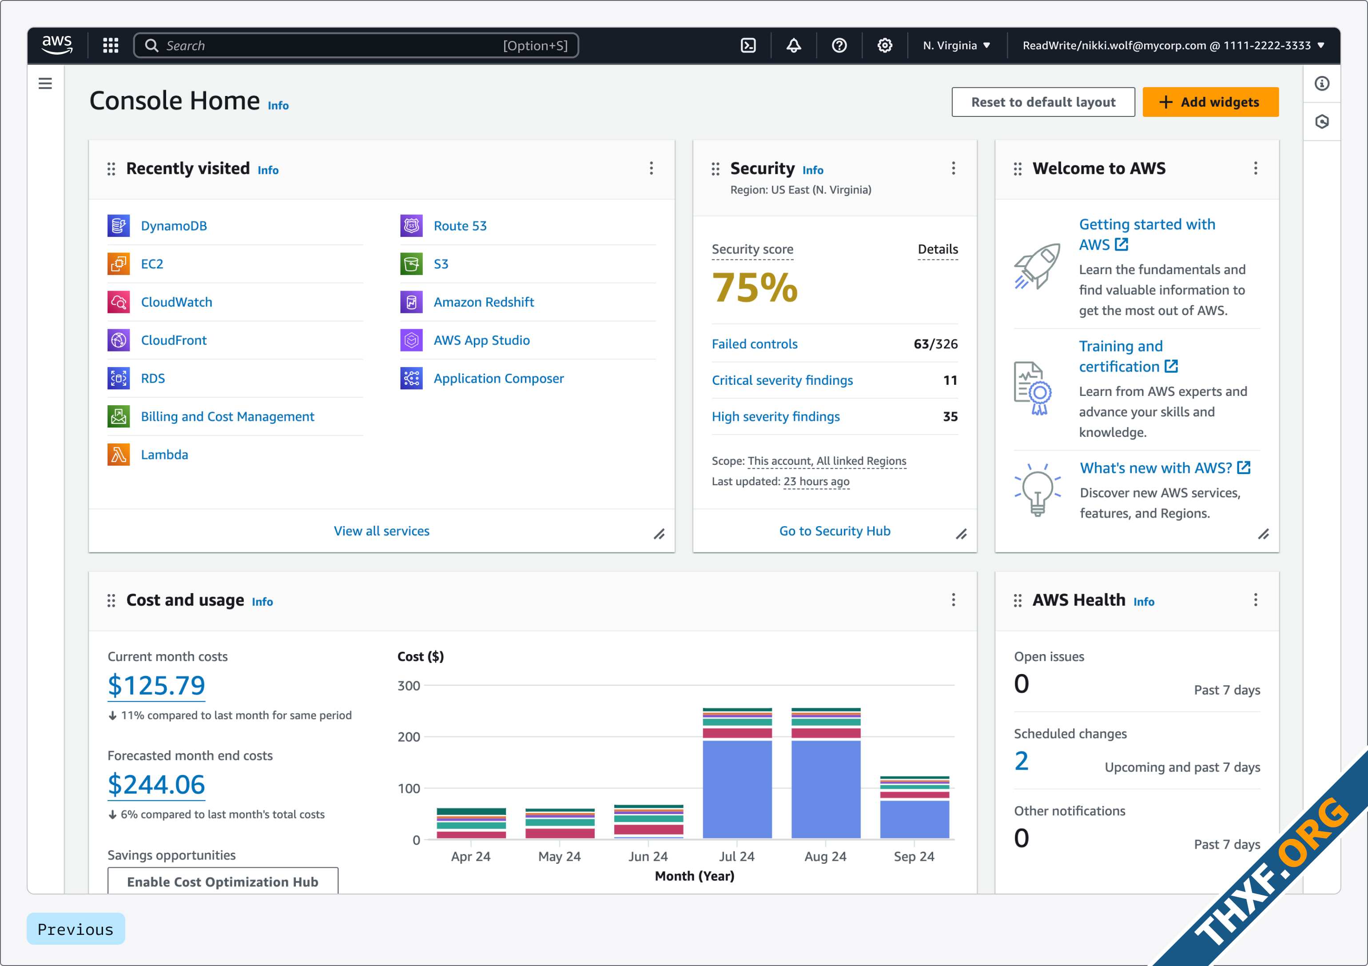Grab the Security widget drag handle
Image resolution: width=1368 pixels, height=966 pixels.
pos(716,169)
